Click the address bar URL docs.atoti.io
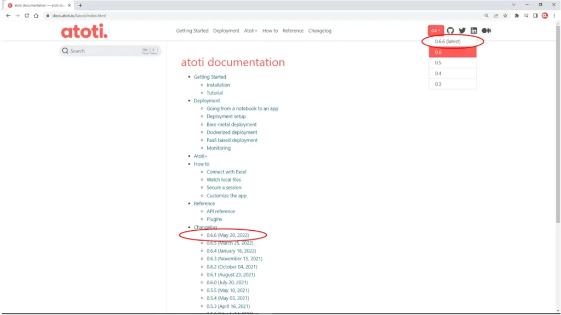The width and height of the screenshot is (561, 315). 79,16
